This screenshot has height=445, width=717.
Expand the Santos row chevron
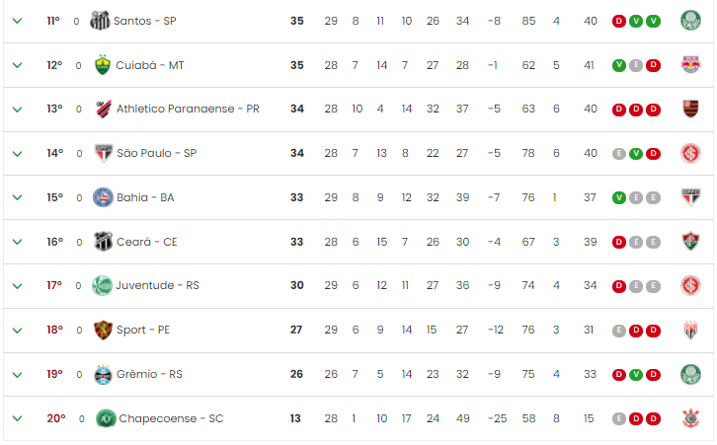(x=18, y=21)
